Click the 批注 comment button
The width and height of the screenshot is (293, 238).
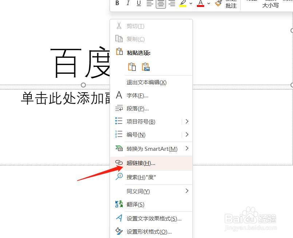point(231,5)
